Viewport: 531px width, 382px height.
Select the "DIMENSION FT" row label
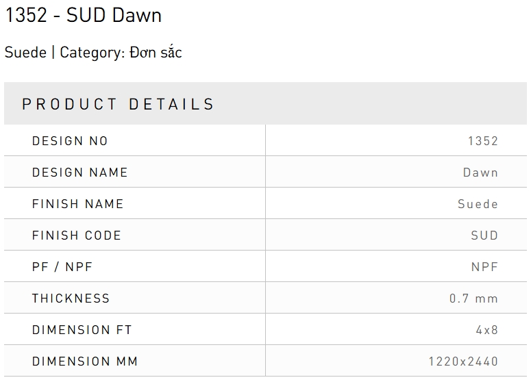(82, 330)
